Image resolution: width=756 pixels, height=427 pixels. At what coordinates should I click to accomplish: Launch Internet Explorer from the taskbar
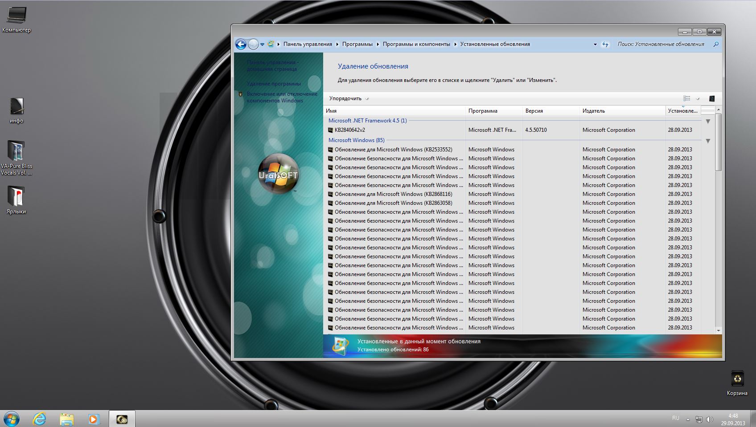40,419
